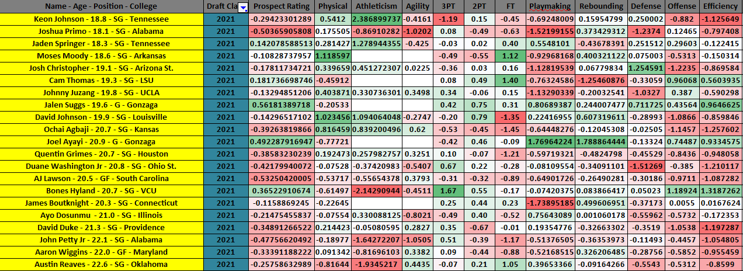Select the Playmaking column header
The height and width of the screenshot is (271, 743).
[551, 6]
